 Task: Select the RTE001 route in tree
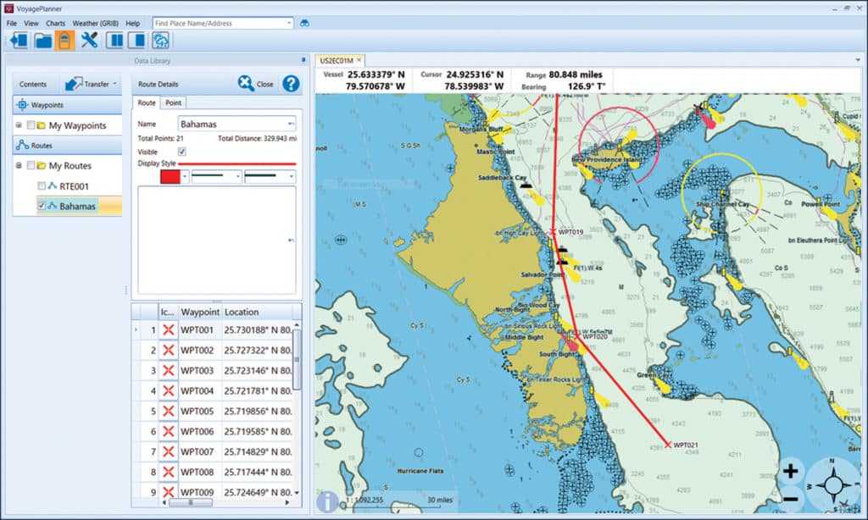[x=74, y=186]
